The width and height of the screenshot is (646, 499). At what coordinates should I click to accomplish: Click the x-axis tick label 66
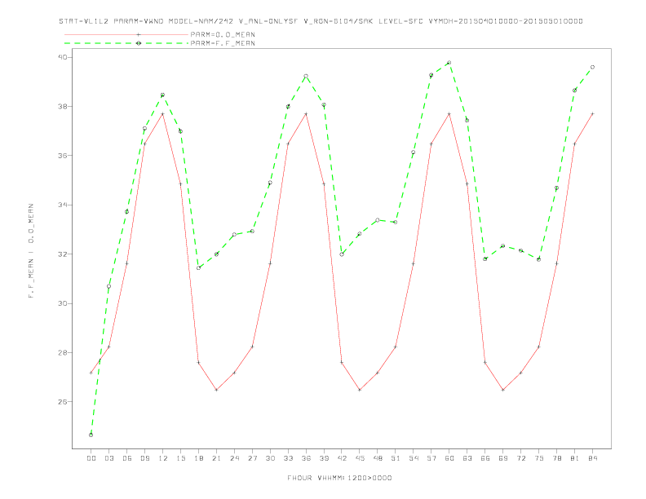click(485, 458)
